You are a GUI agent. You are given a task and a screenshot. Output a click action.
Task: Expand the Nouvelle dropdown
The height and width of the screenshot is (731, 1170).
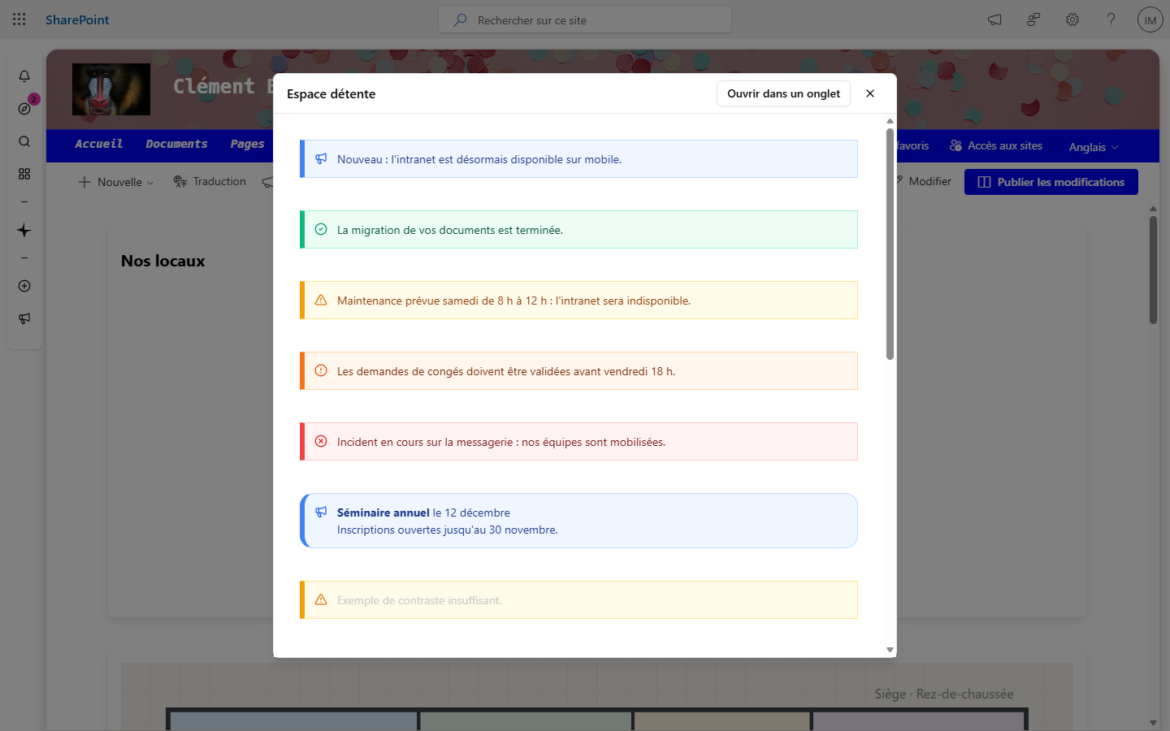[116, 182]
